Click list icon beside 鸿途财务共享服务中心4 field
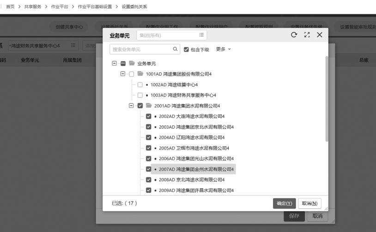The image size is (376, 232). coord(73,46)
